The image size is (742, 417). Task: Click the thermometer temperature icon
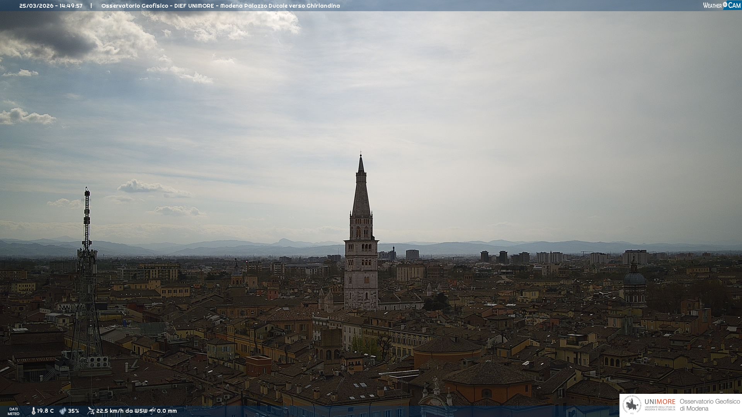click(x=33, y=411)
